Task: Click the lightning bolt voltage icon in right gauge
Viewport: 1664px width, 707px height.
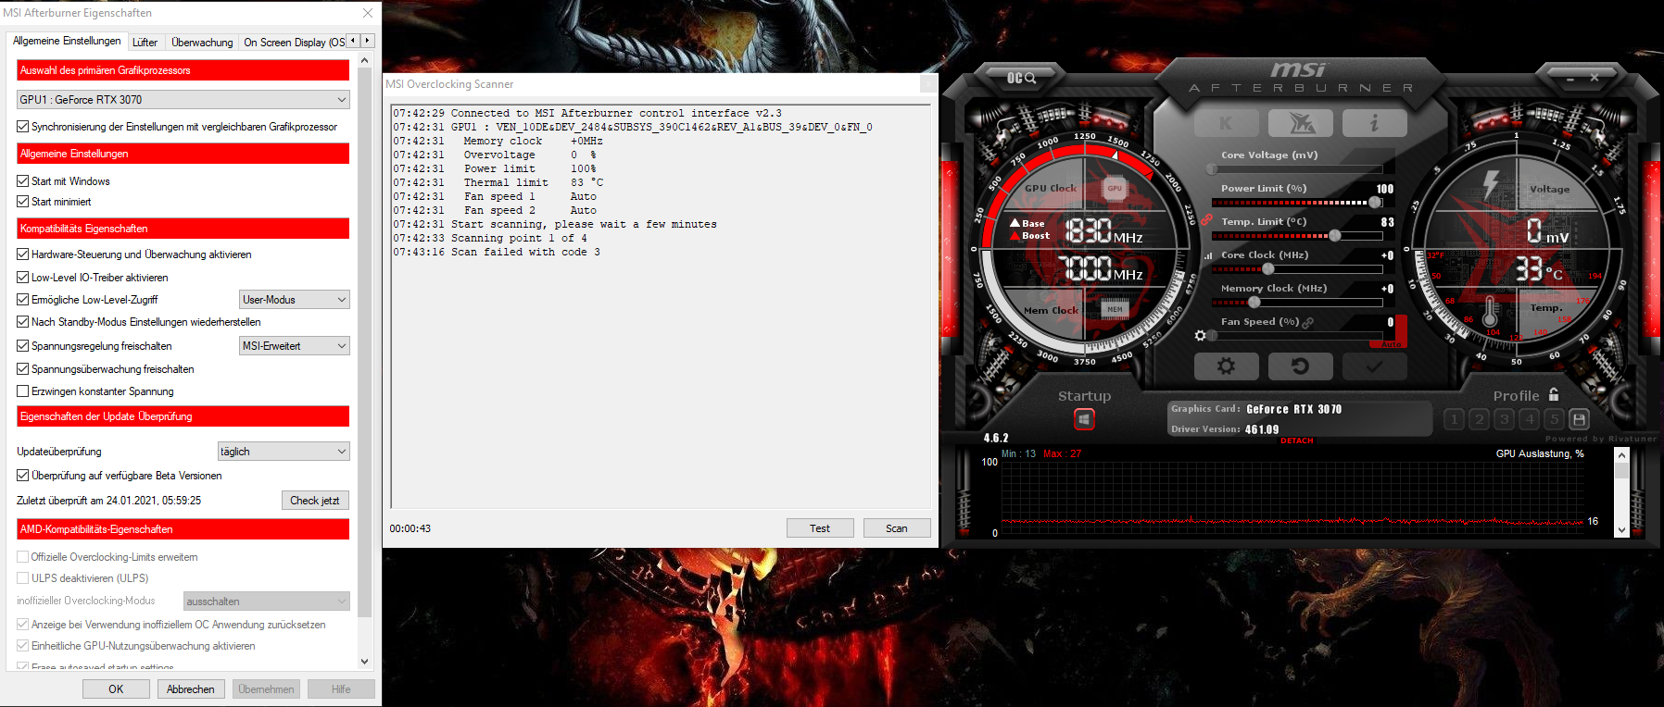Action: click(1490, 183)
